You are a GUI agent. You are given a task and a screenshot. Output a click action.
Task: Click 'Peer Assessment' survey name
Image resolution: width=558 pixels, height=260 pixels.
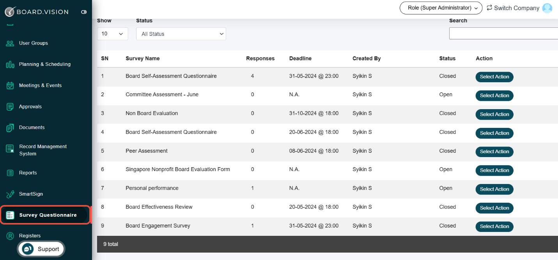[147, 151]
